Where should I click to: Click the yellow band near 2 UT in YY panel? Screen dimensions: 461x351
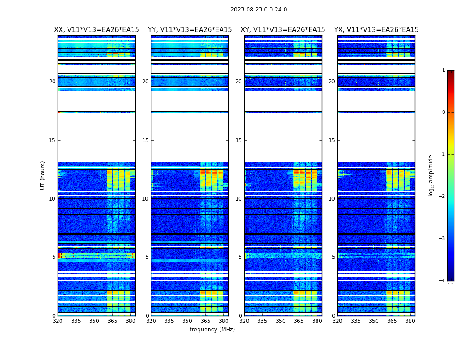[x=212, y=293]
